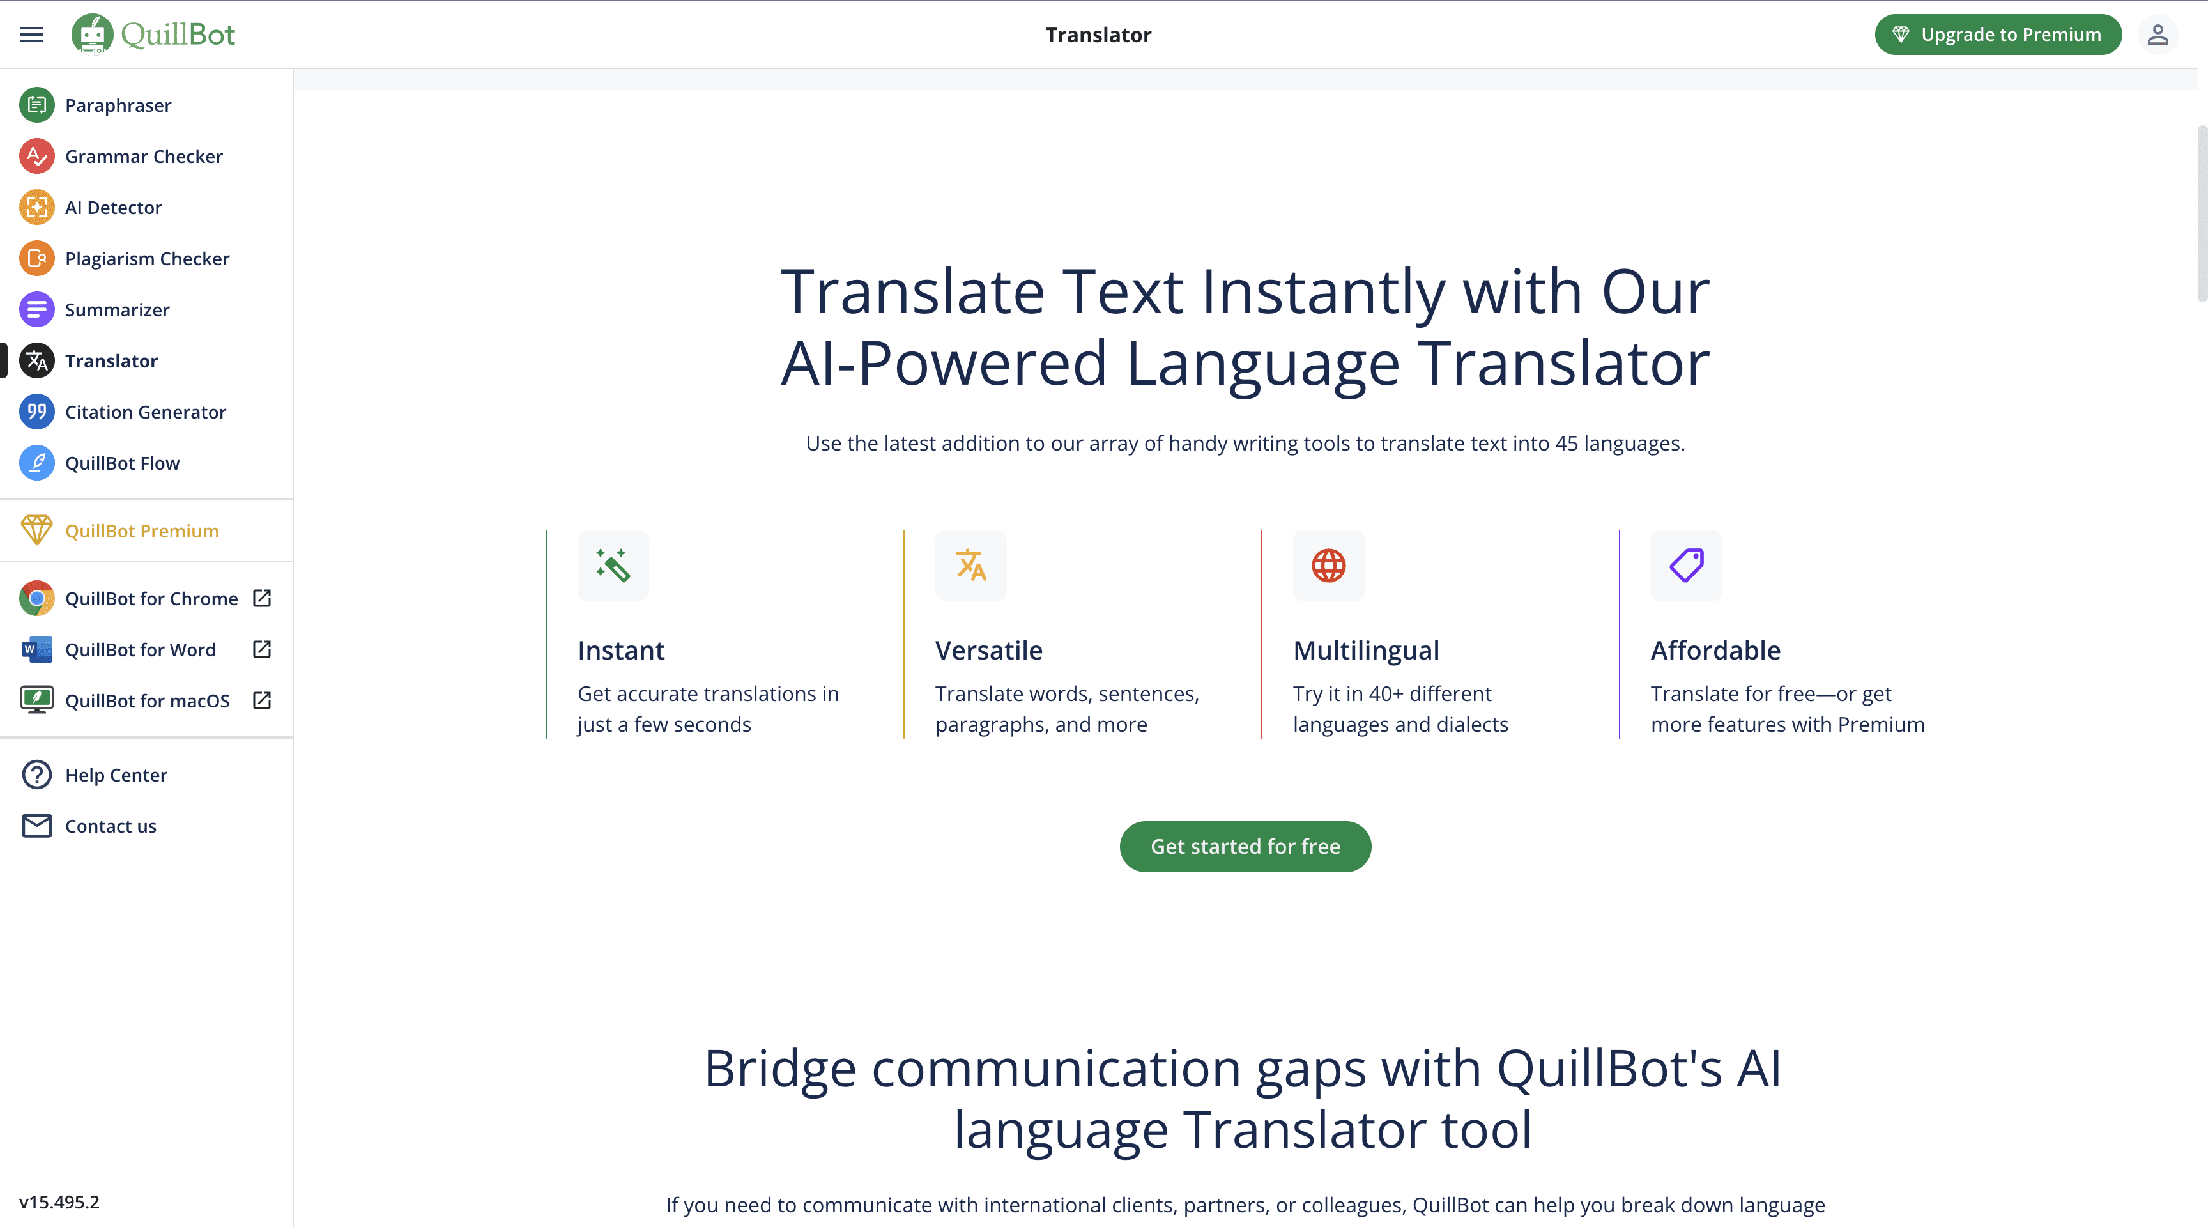Click the Translator sidebar icon
2208x1227 pixels.
pyautogui.click(x=37, y=361)
